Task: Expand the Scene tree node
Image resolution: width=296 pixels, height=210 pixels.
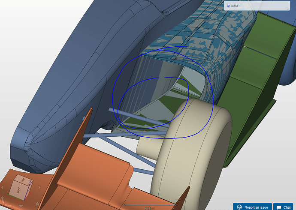Action: [x=228, y=6]
